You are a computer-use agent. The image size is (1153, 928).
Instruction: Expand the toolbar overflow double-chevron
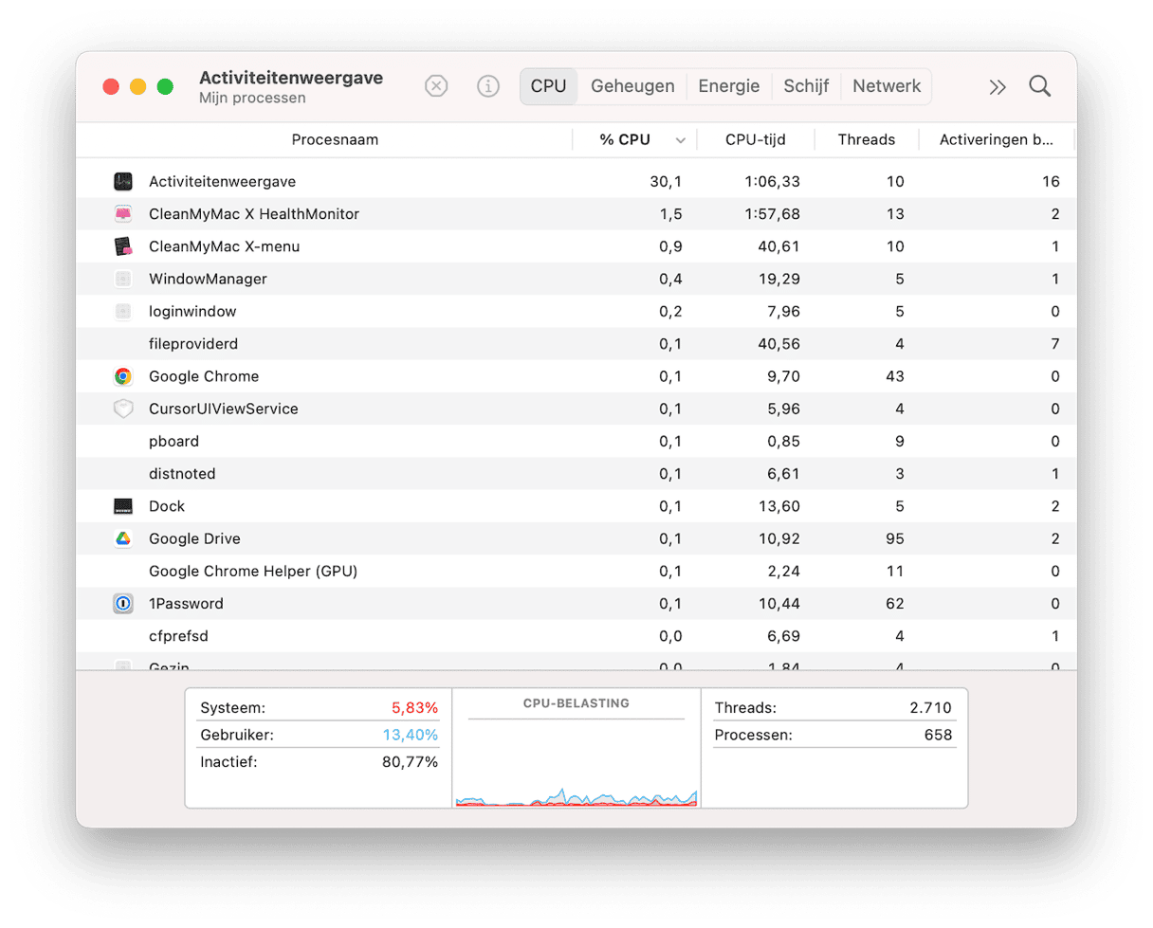point(997,87)
